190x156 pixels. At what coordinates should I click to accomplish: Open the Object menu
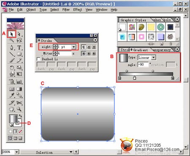[x=31, y=10]
